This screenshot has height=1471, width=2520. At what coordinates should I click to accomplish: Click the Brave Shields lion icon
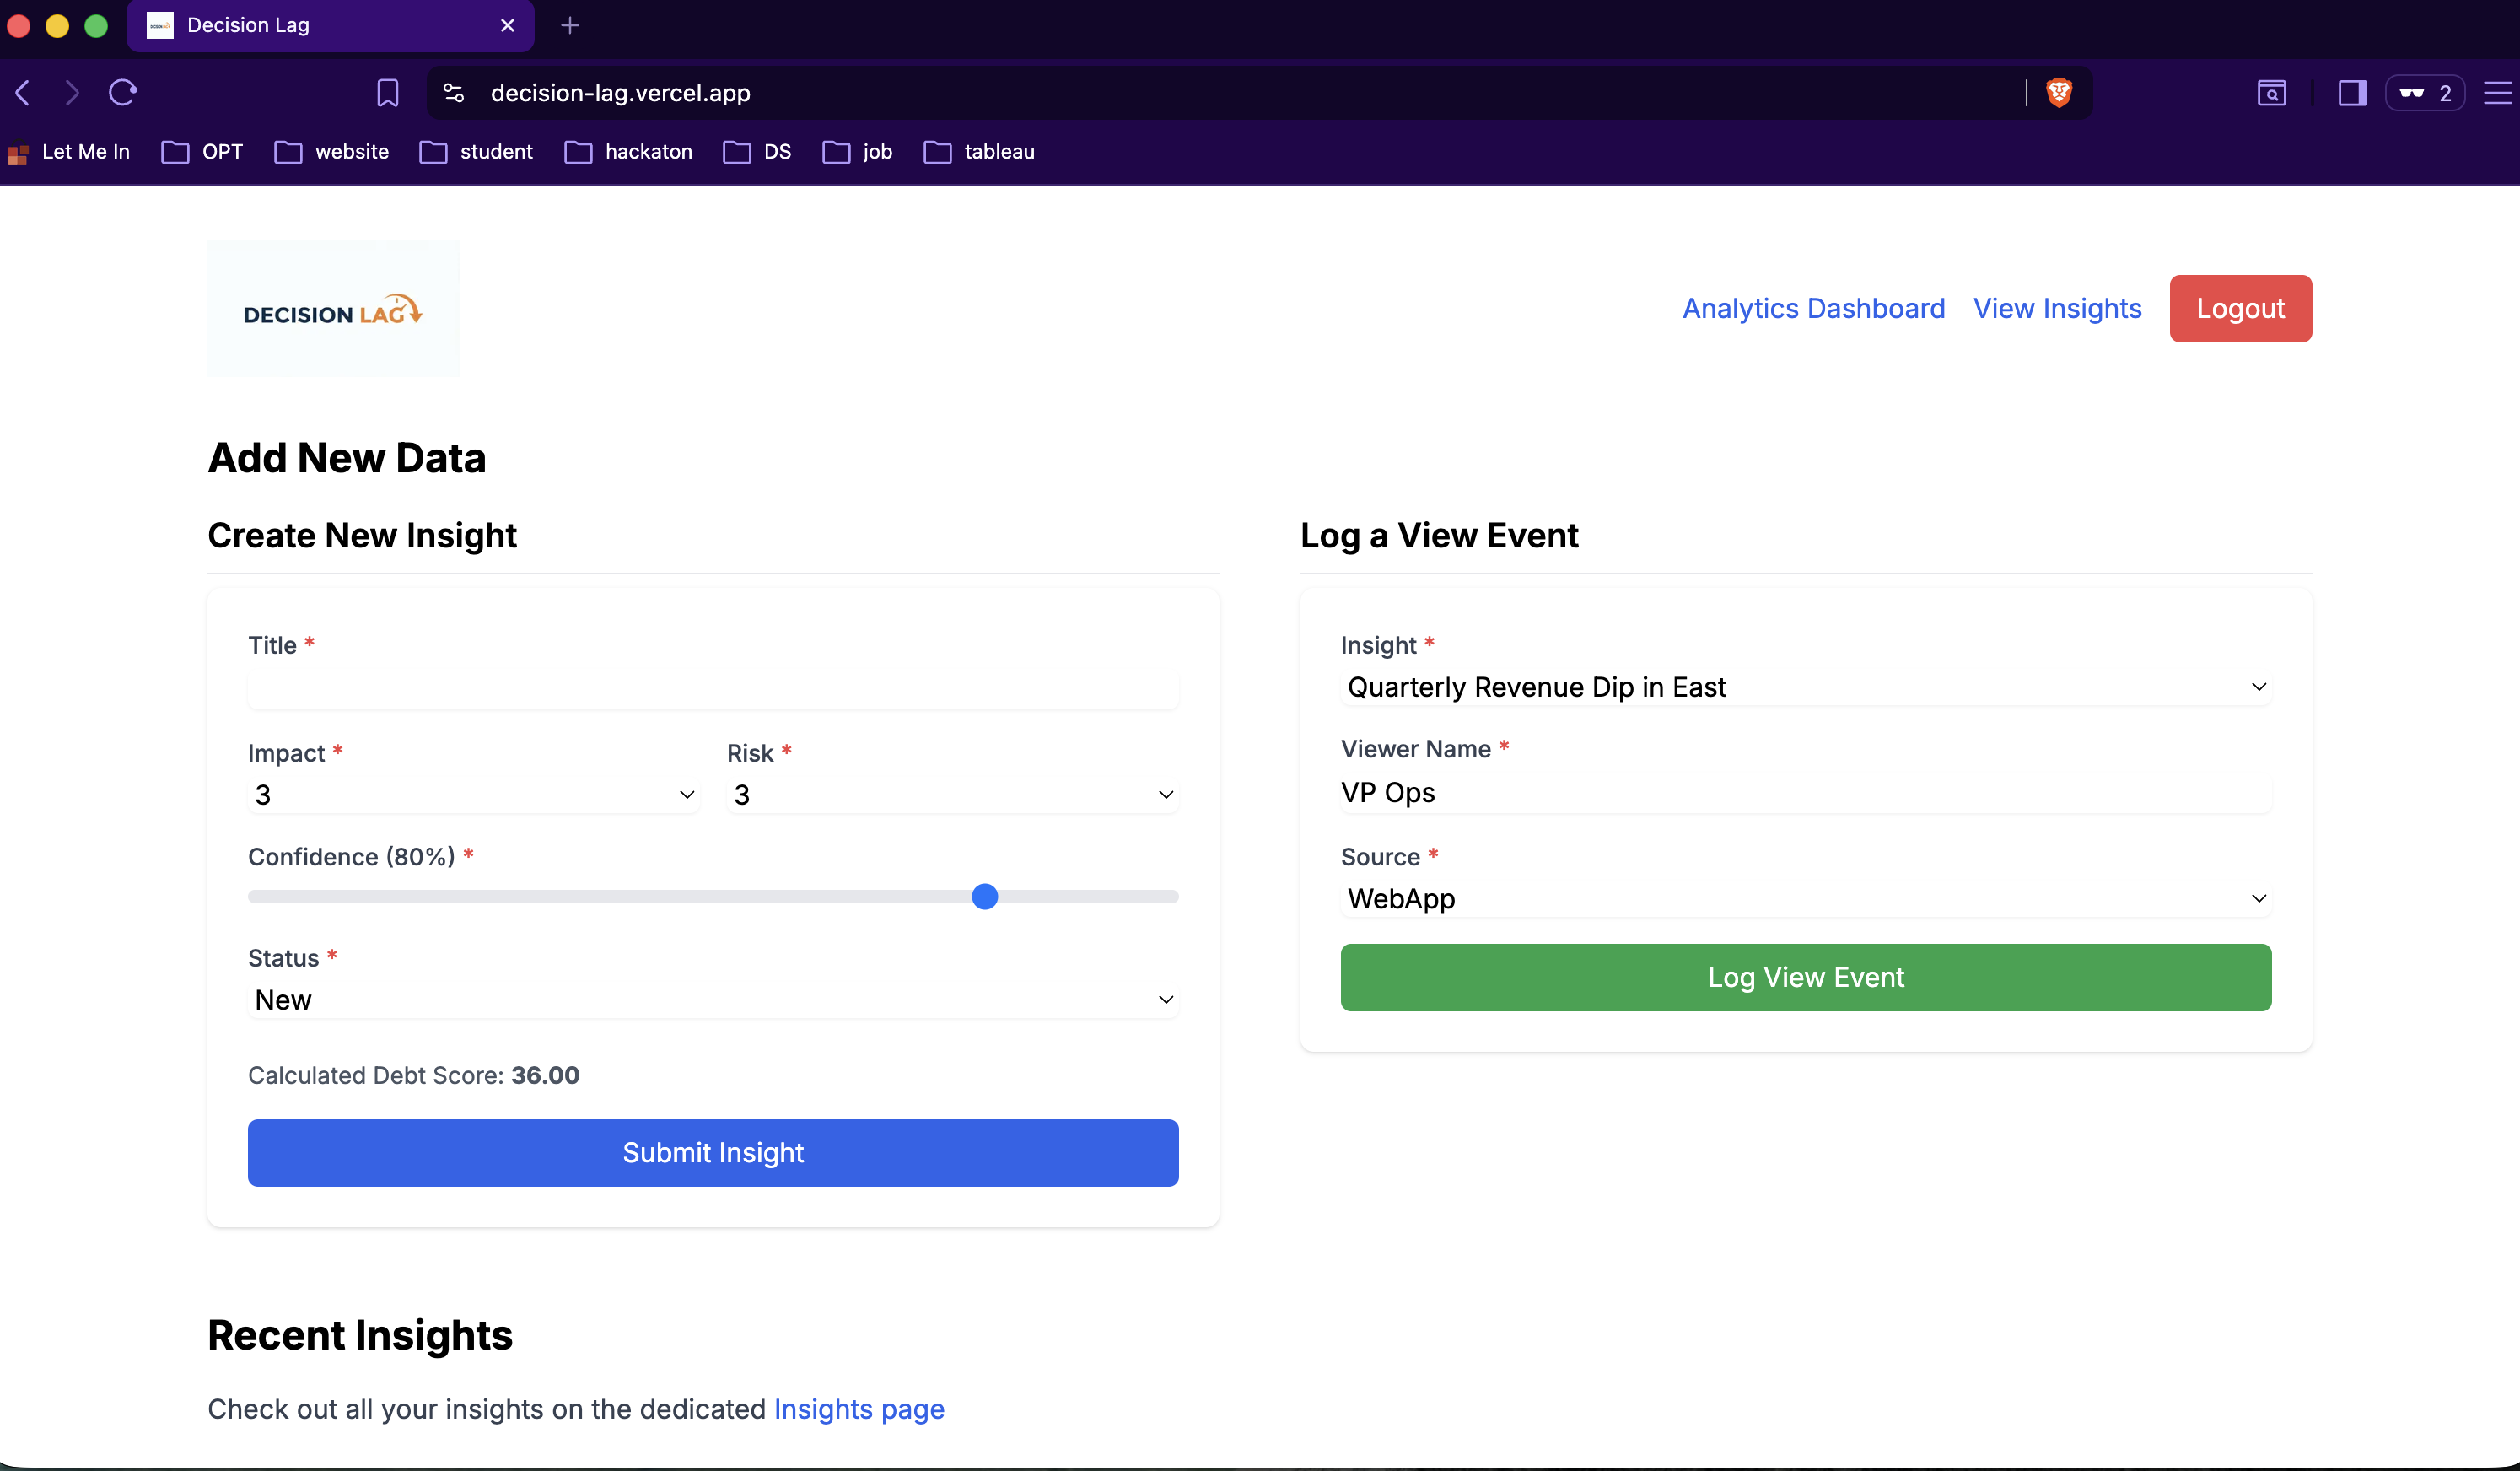(2059, 93)
